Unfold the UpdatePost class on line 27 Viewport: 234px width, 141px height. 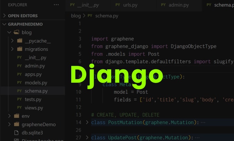pyautogui.click(x=87, y=138)
